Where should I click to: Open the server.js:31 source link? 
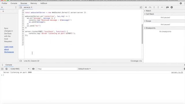[x=177, y=73]
